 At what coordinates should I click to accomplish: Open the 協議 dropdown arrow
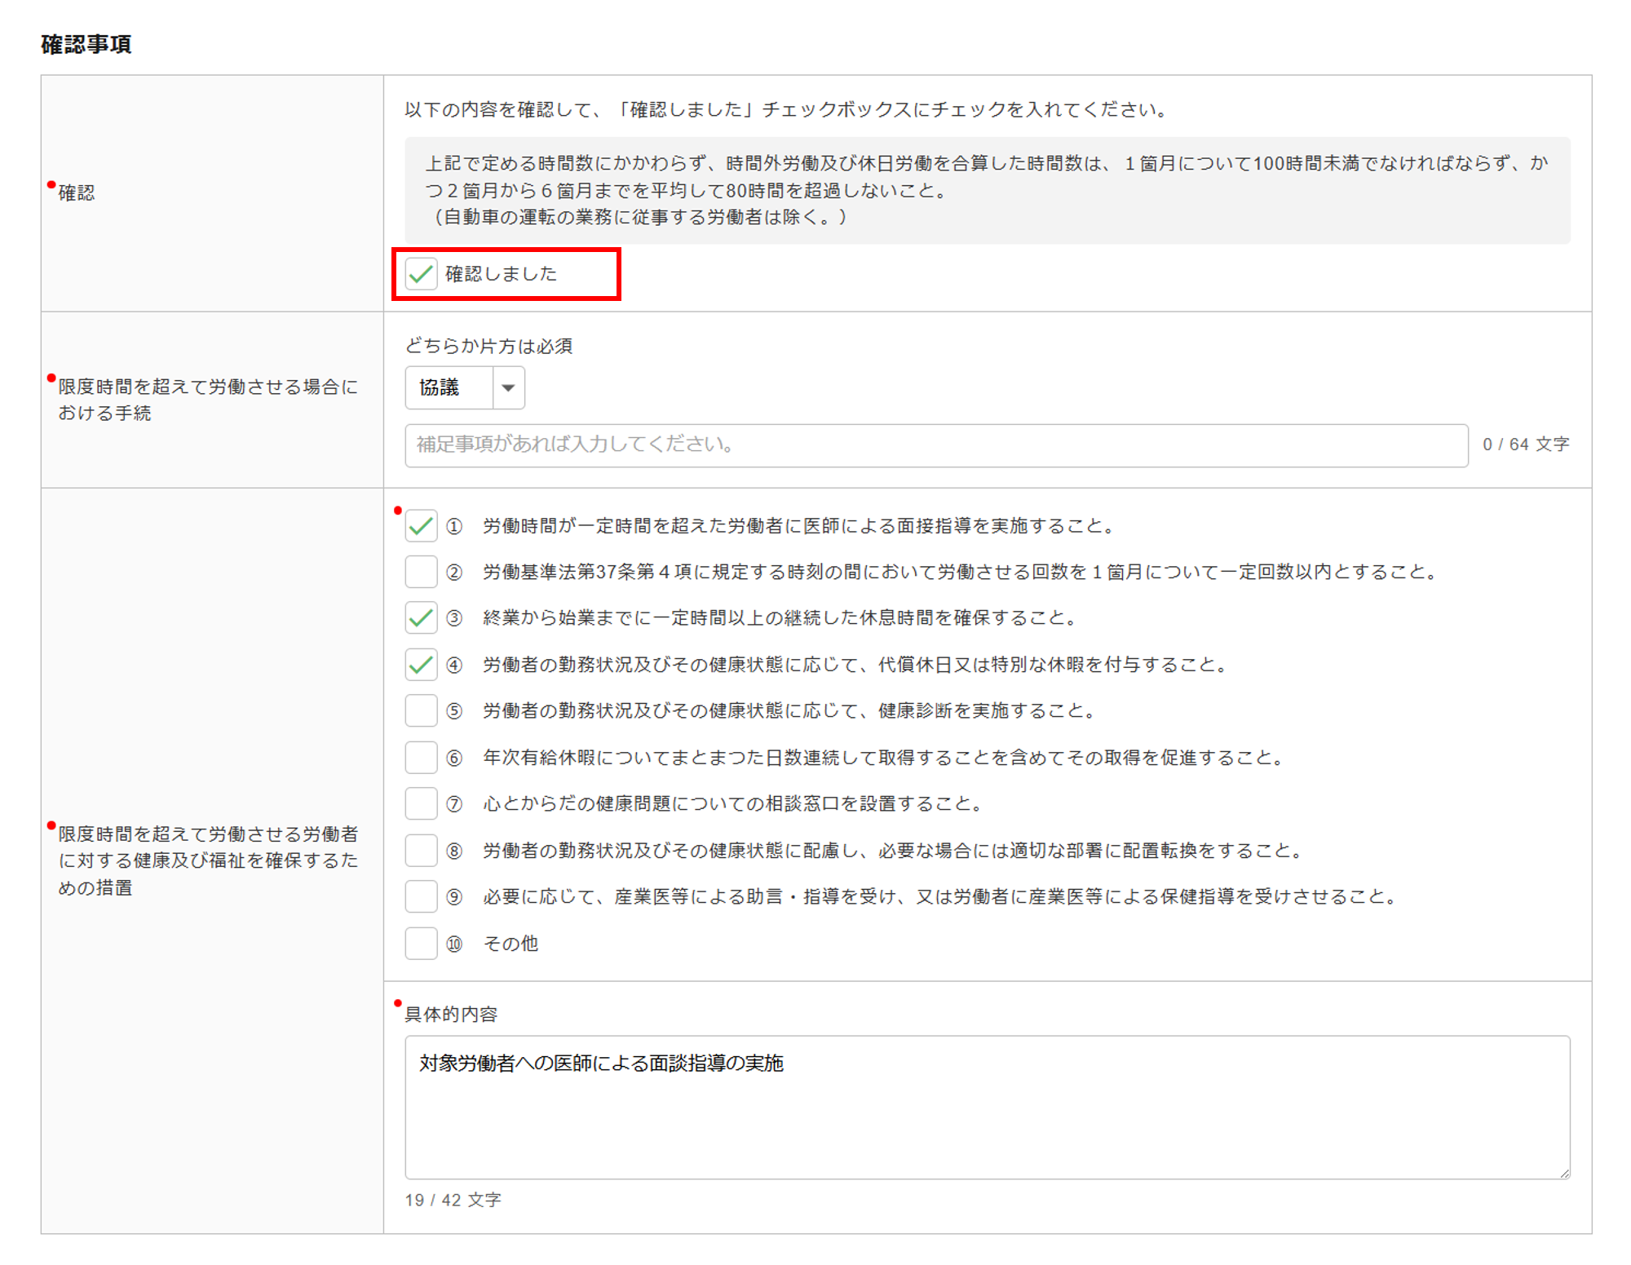point(508,388)
